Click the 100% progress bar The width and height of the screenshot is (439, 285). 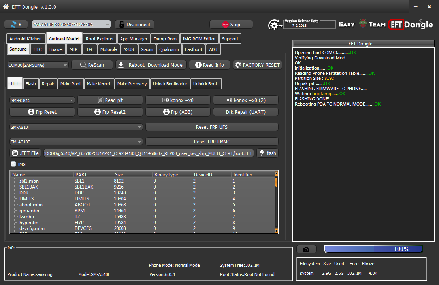[373, 249]
